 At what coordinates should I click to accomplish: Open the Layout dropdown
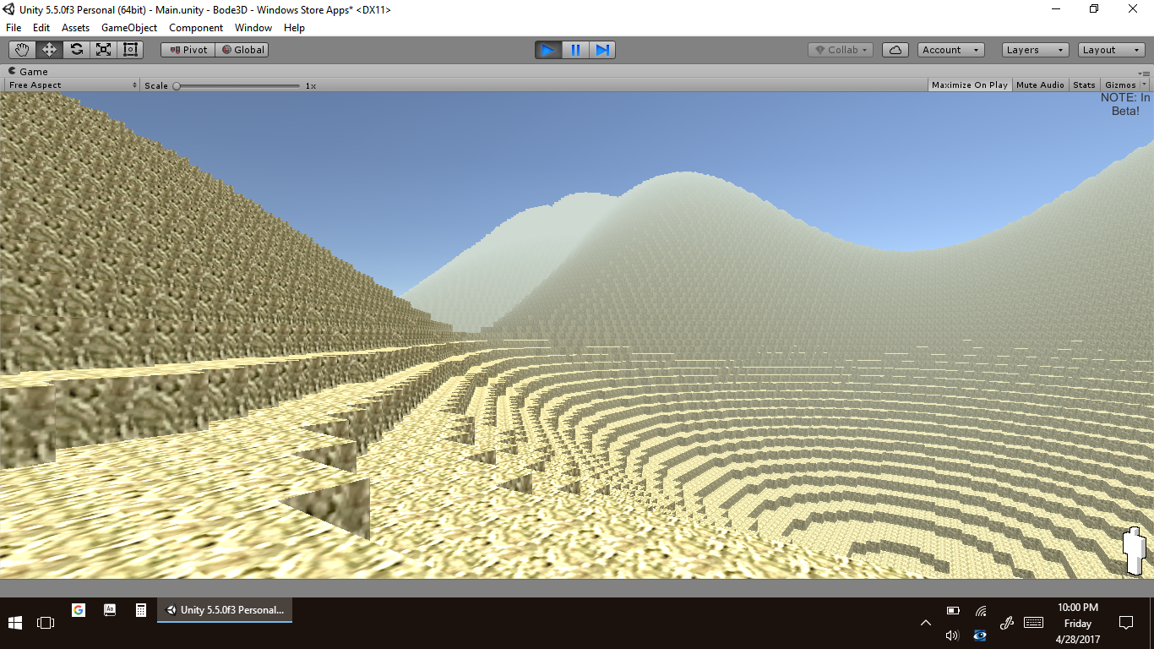(x=1111, y=50)
